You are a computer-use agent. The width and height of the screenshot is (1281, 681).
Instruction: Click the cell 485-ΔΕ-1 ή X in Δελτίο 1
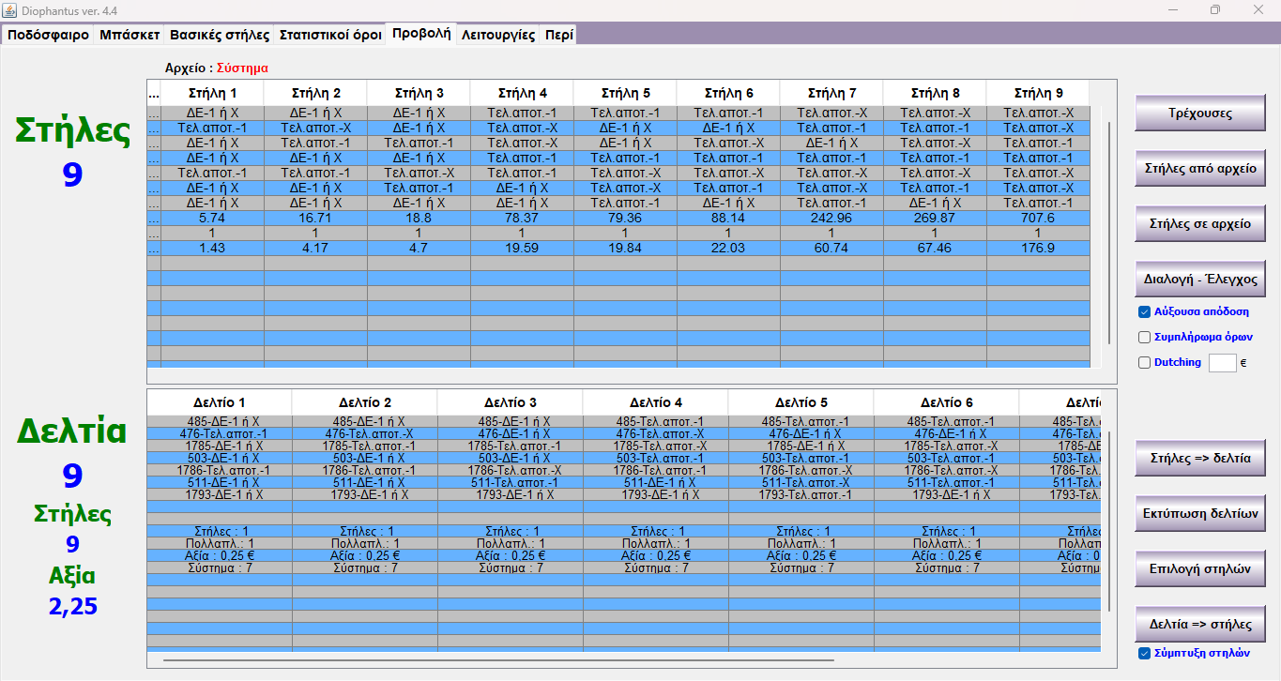(220, 422)
